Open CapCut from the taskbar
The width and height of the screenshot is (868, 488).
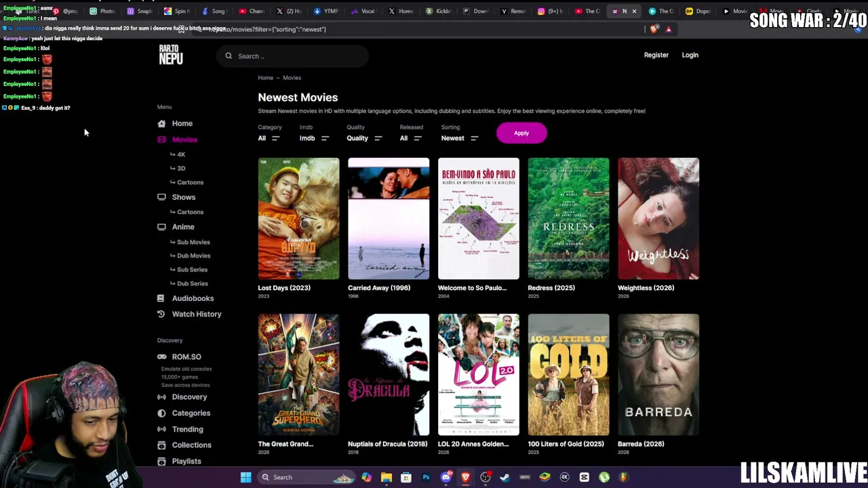pyautogui.click(x=585, y=477)
